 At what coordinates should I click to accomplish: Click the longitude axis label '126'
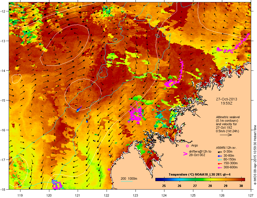point(222,195)
